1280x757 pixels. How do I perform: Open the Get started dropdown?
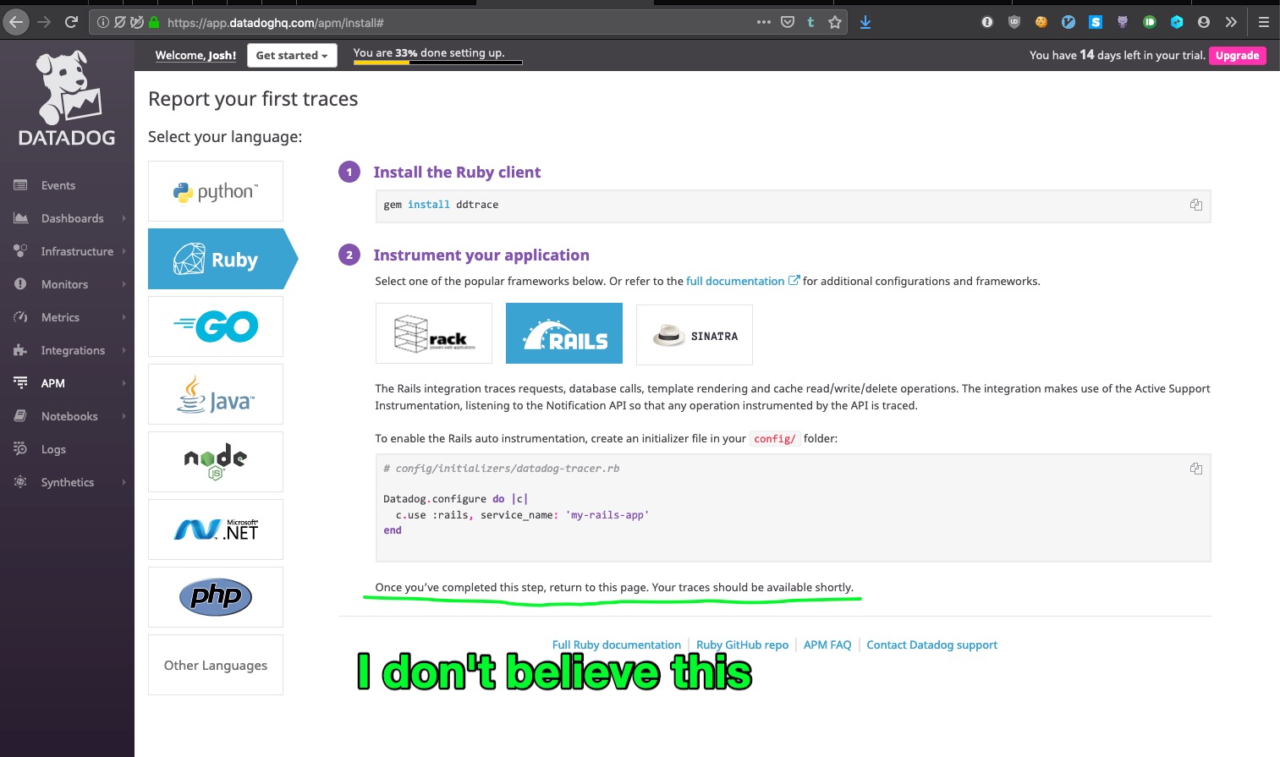292,56
